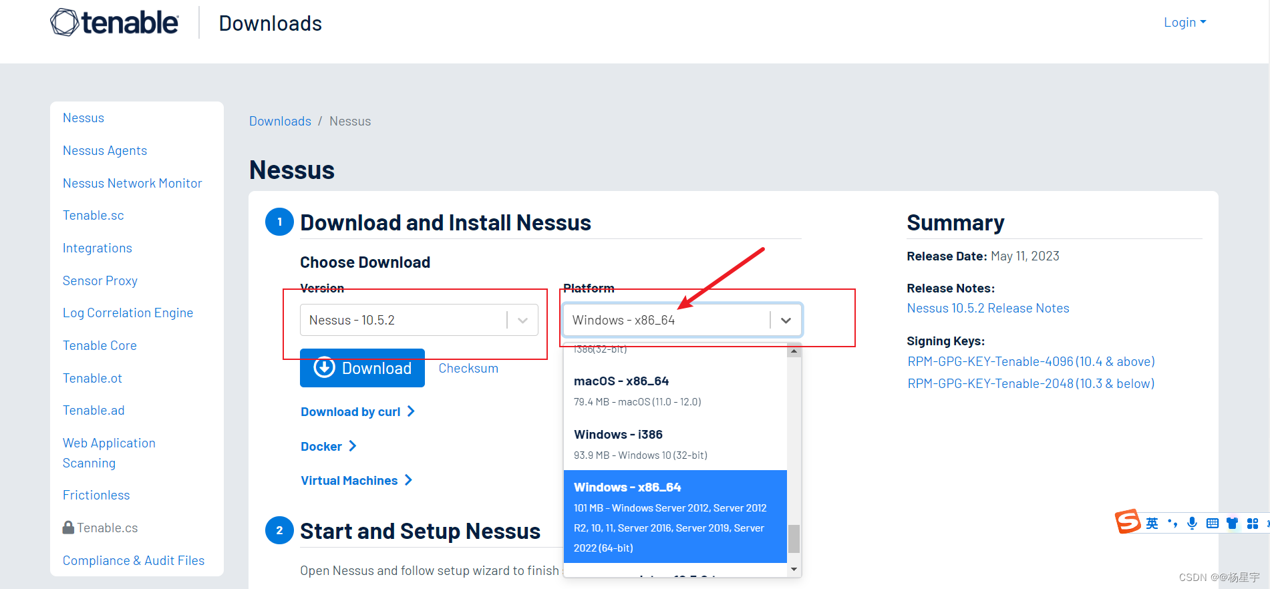This screenshot has width=1270, height=589.
Task: Expand Download by curl section
Action: coord(357,411)
